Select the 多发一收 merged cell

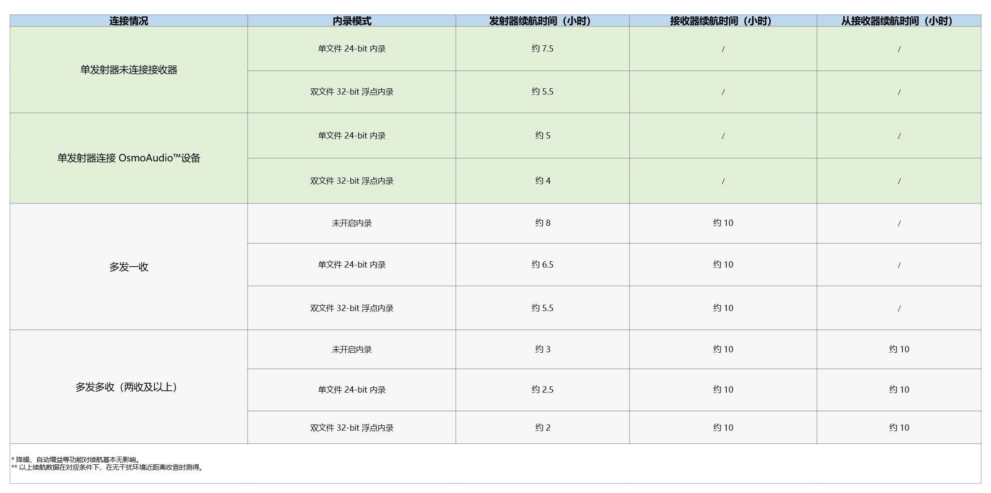pyautogui.click(x=129, y=267)
